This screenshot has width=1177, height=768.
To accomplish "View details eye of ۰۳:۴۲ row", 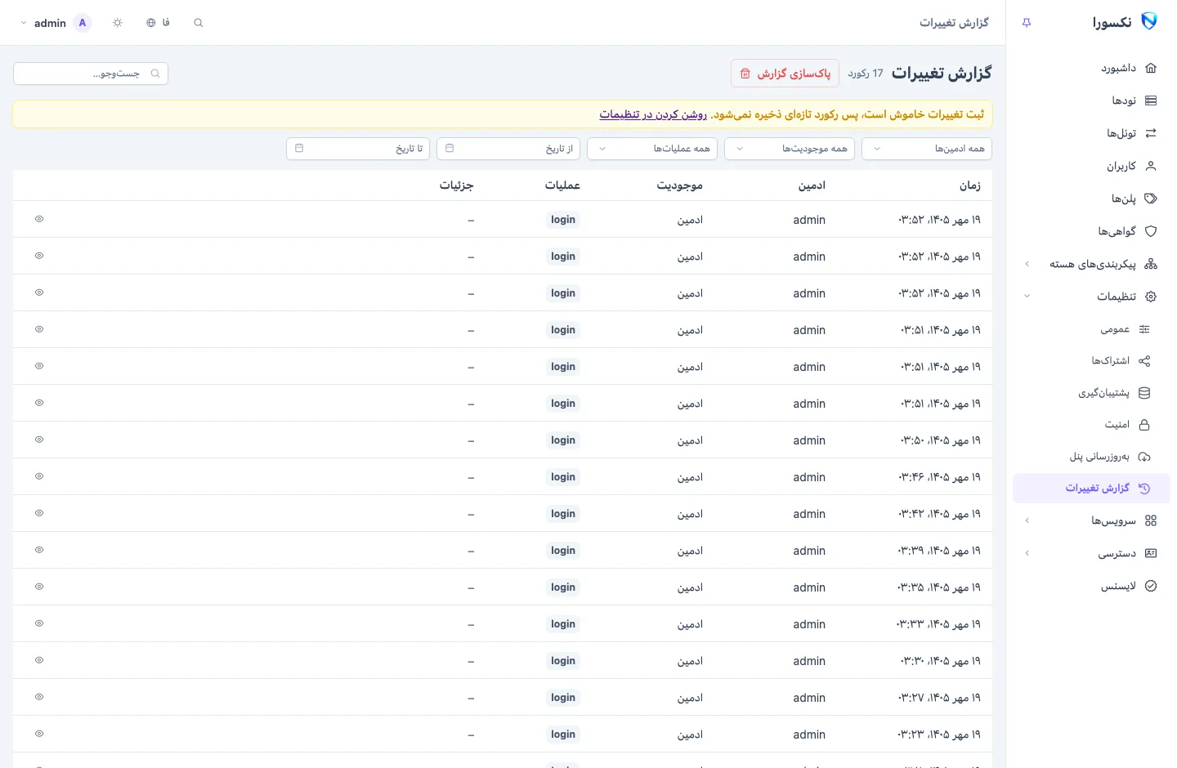I will 39,513.
